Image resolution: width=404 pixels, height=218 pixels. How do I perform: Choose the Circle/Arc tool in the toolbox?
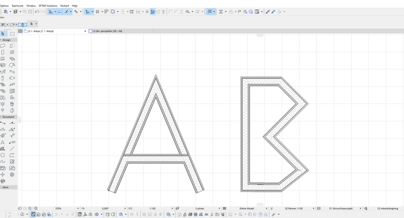click(x=3, y=155)
